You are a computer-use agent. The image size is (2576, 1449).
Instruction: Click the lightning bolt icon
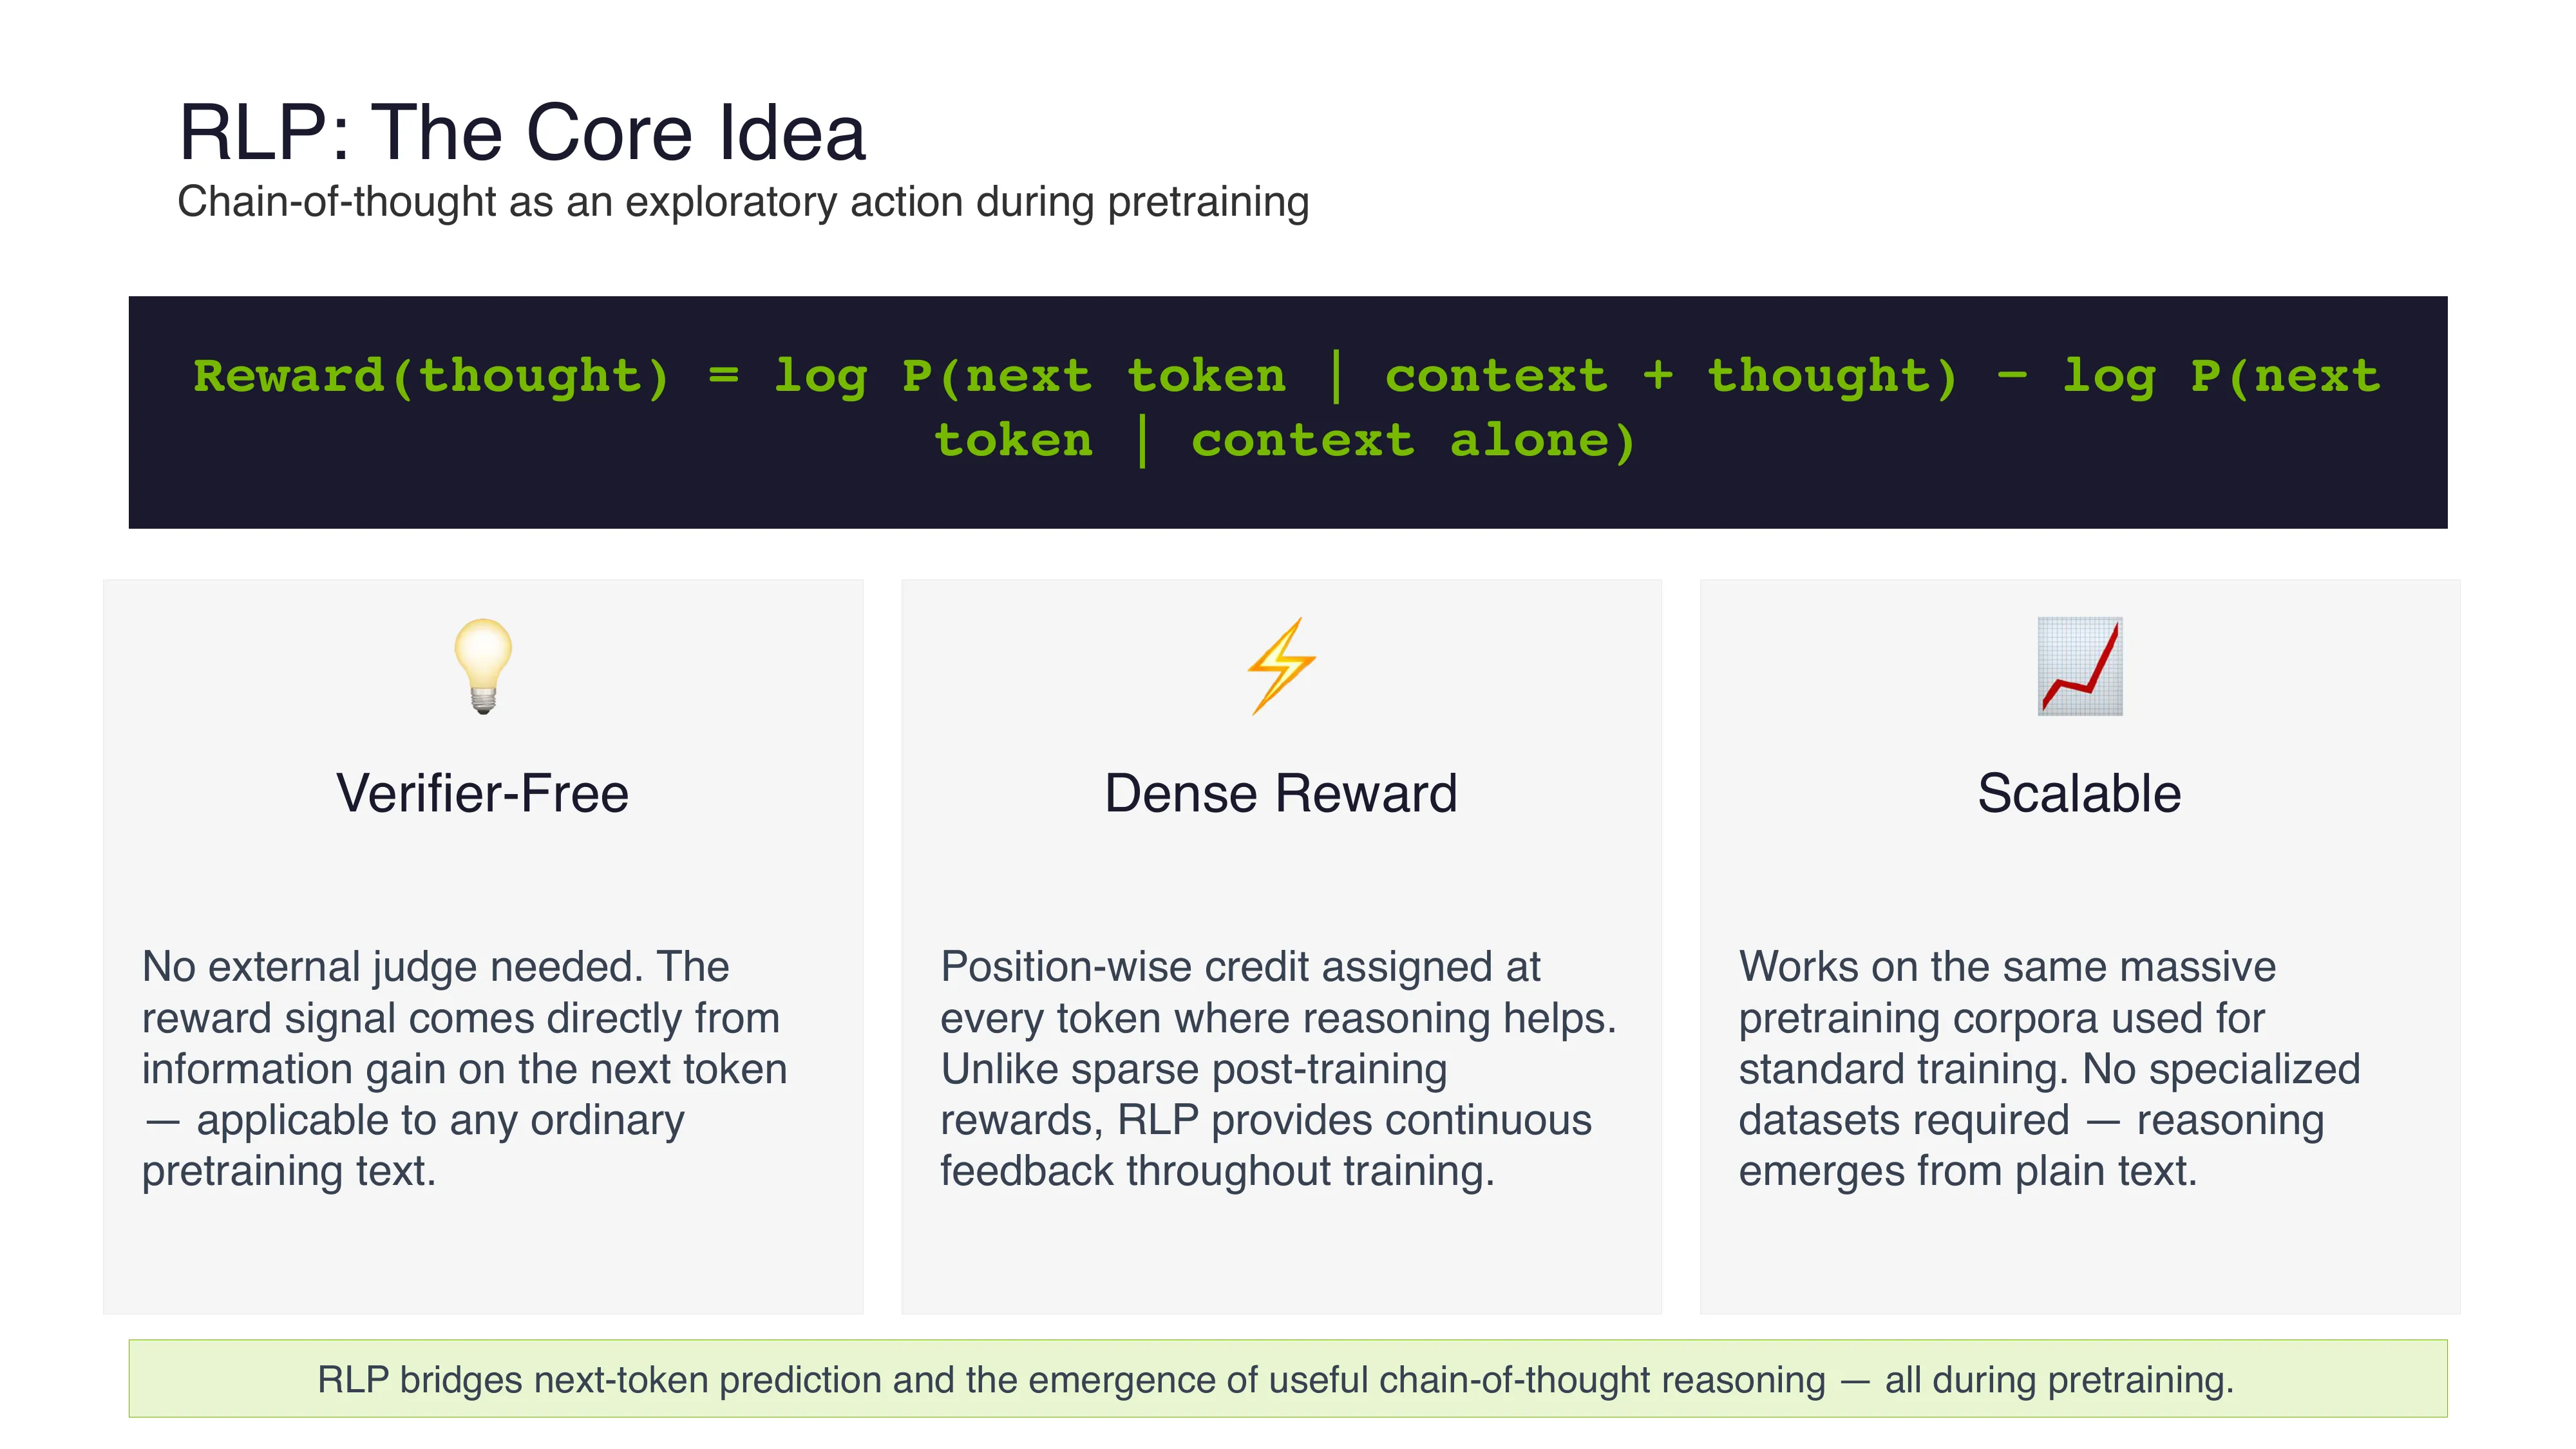click(1281, 666)
